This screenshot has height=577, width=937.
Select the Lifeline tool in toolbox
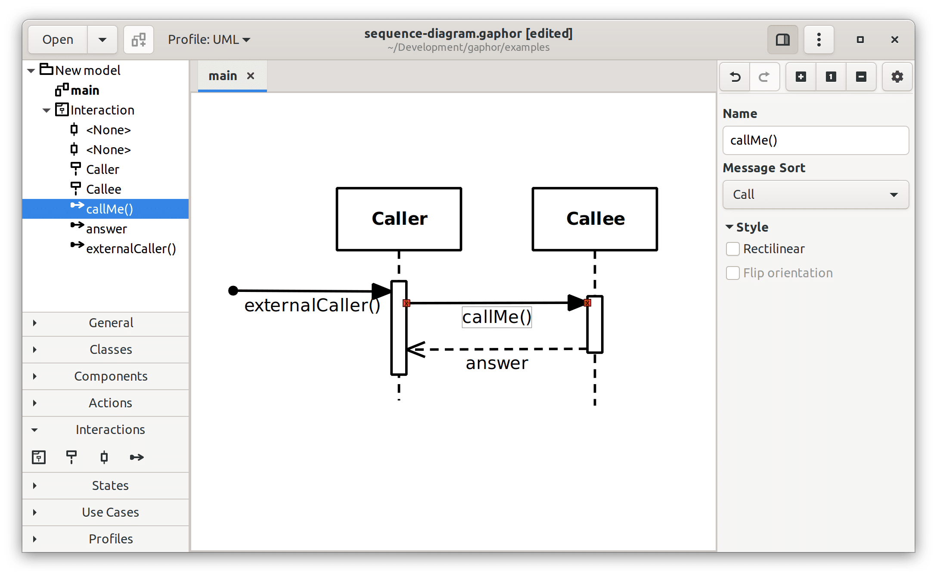pyautogui.click(x=71, y=457)
